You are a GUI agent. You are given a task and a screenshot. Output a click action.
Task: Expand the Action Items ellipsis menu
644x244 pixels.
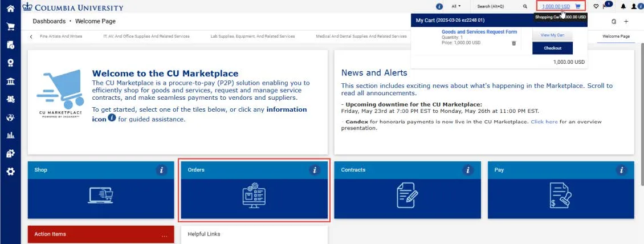pyautogui.click(x=165, y=236)
